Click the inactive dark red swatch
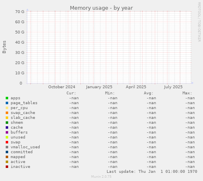This screenshot has width=203, height=181. click(7, 167)
